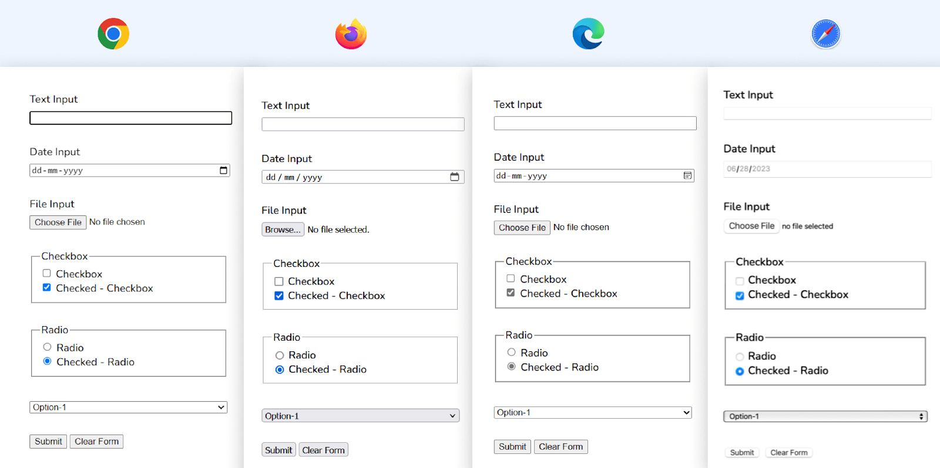Focus the Text Input field in Chrome panel
The height and width of the screenshot is (468, 940).
(131, 118)
